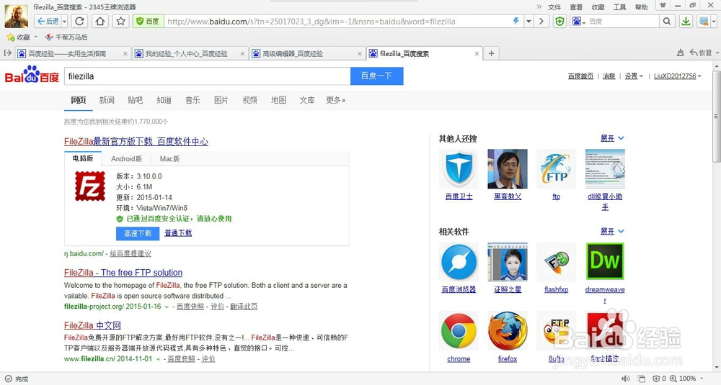Click the 翻译此页 link
Screen dimensions: 721x385
[x=244, y=307]
